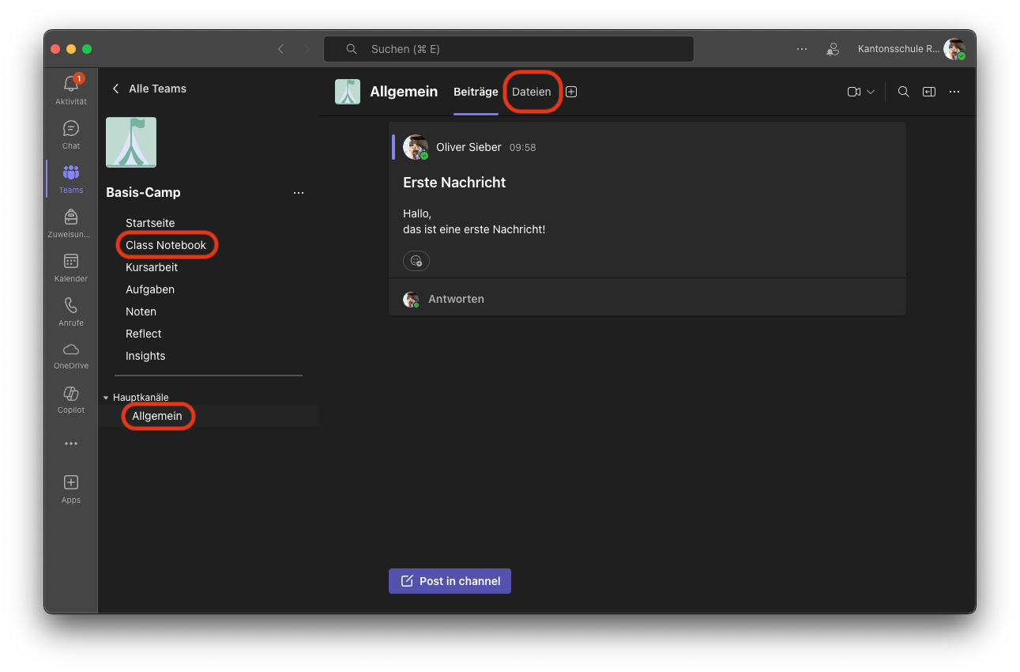Collapse the Hauptkanäle channel list
The width and height of the screenshot is (1020, 672).
tap(106, 398)
